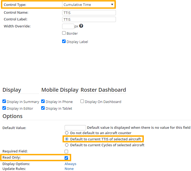Toggle Display in Editor checkbox
Viewport: 191px width, 171px height.
(x=4, y=108)
